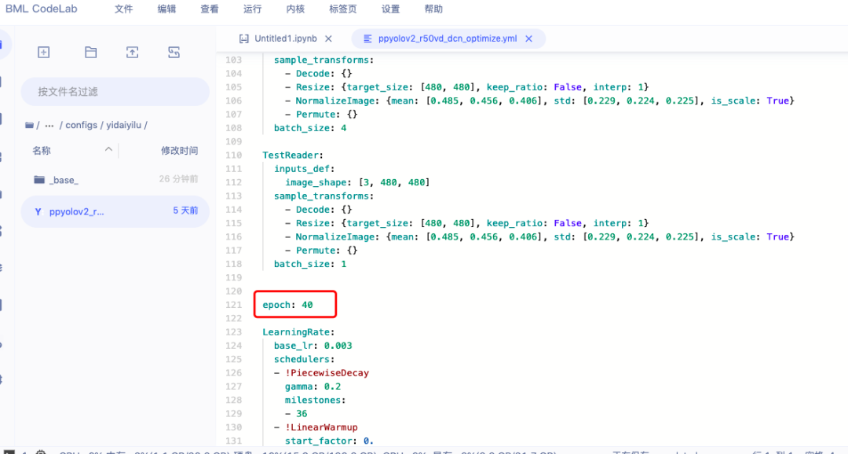Go to the configs breadcrumb folder
Image resolution: width=848 pixels, height=454 pixels.
[x=81, y=125]
